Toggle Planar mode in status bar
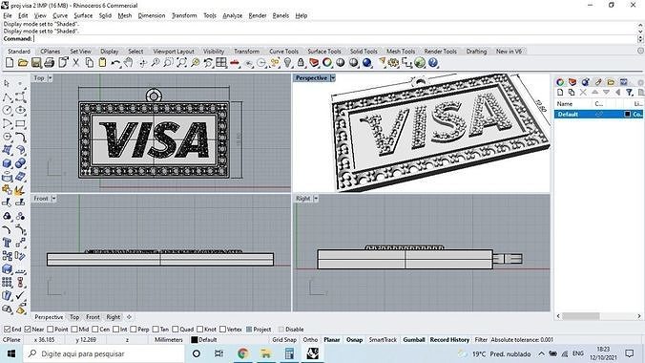This screenshot has height=363, width=645. (331, 340)
